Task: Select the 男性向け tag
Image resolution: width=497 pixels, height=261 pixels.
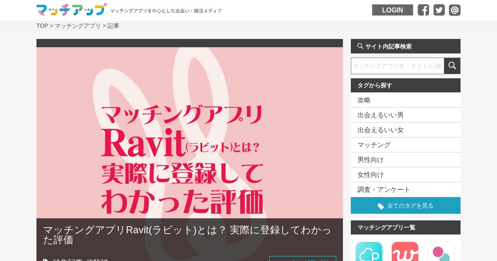Action: click(405, 160)
